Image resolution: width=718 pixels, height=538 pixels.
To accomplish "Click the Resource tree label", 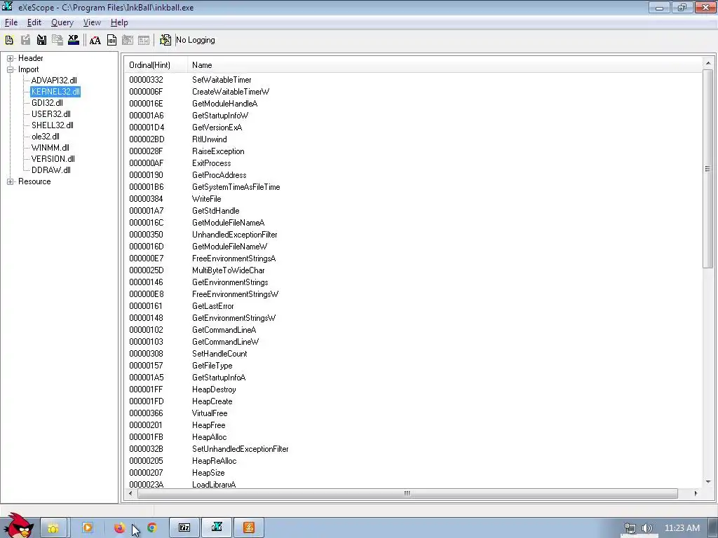I will [34, 181].
